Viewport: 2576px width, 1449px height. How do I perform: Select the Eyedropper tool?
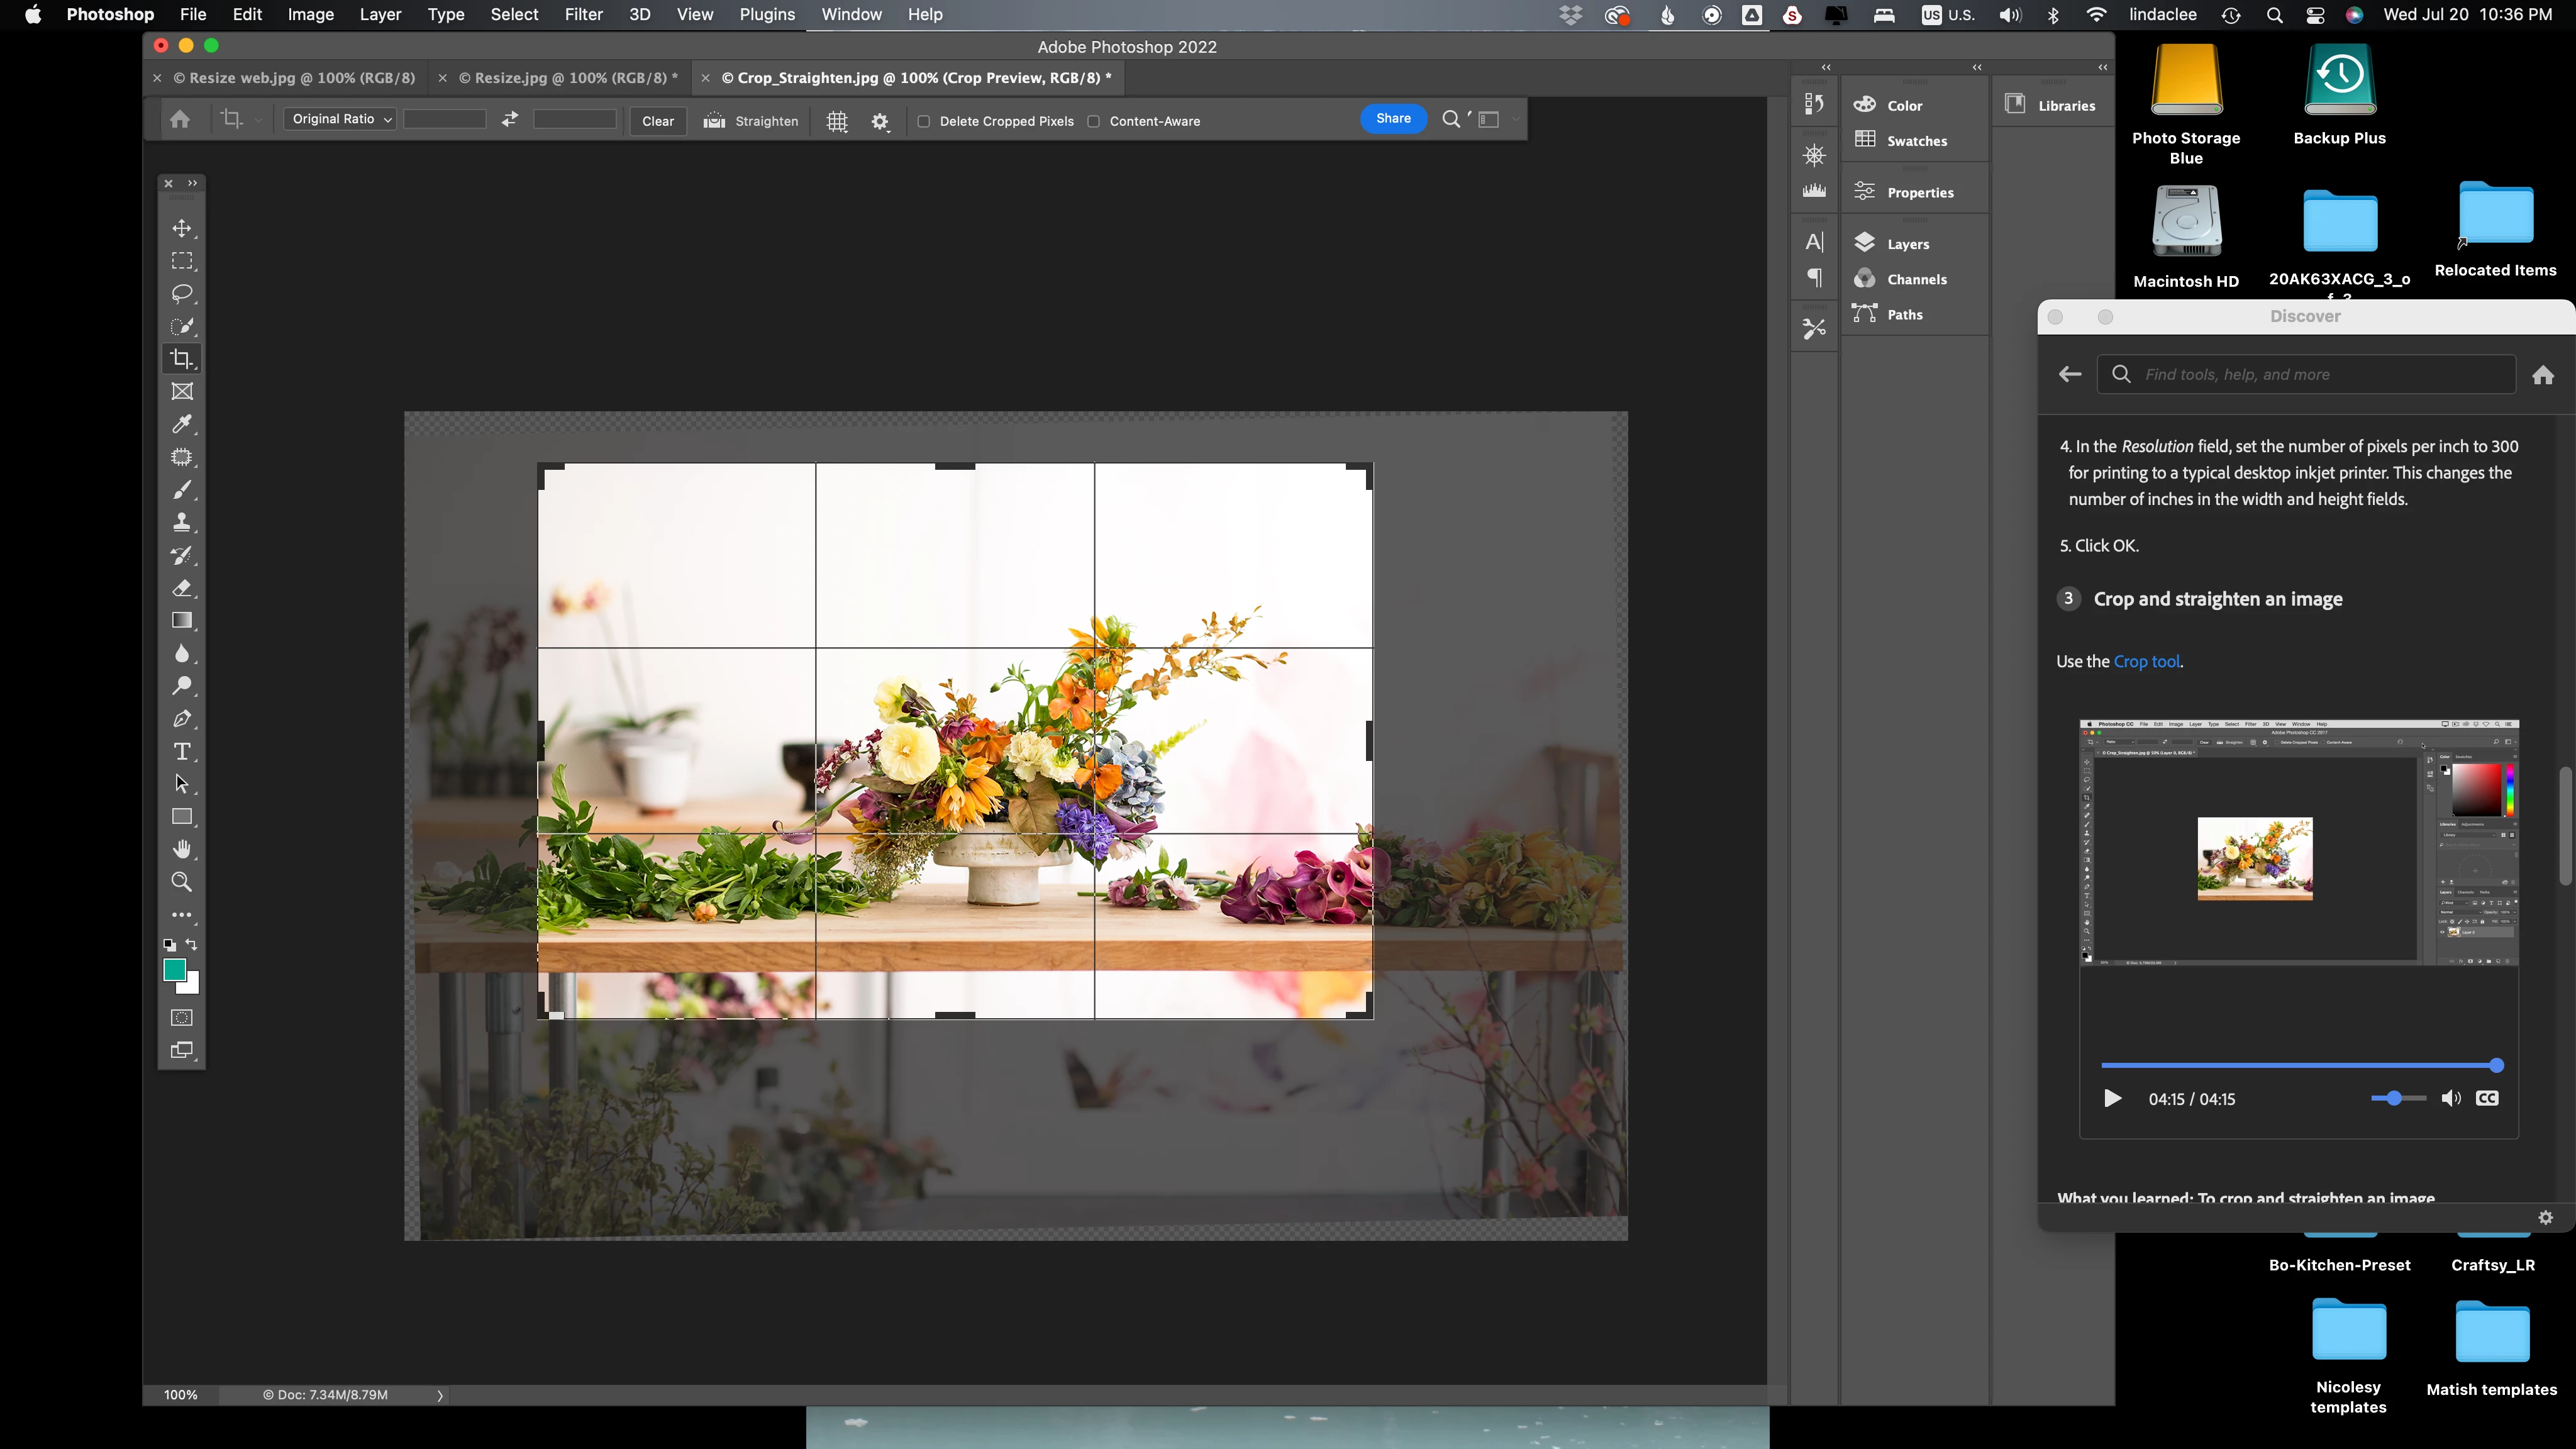(x=181, y=424)
